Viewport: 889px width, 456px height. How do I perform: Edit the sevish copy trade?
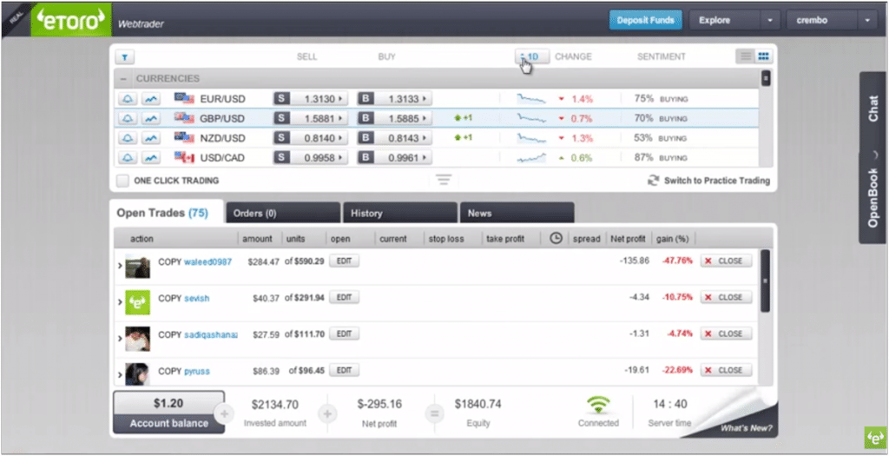tap(344, 297)
